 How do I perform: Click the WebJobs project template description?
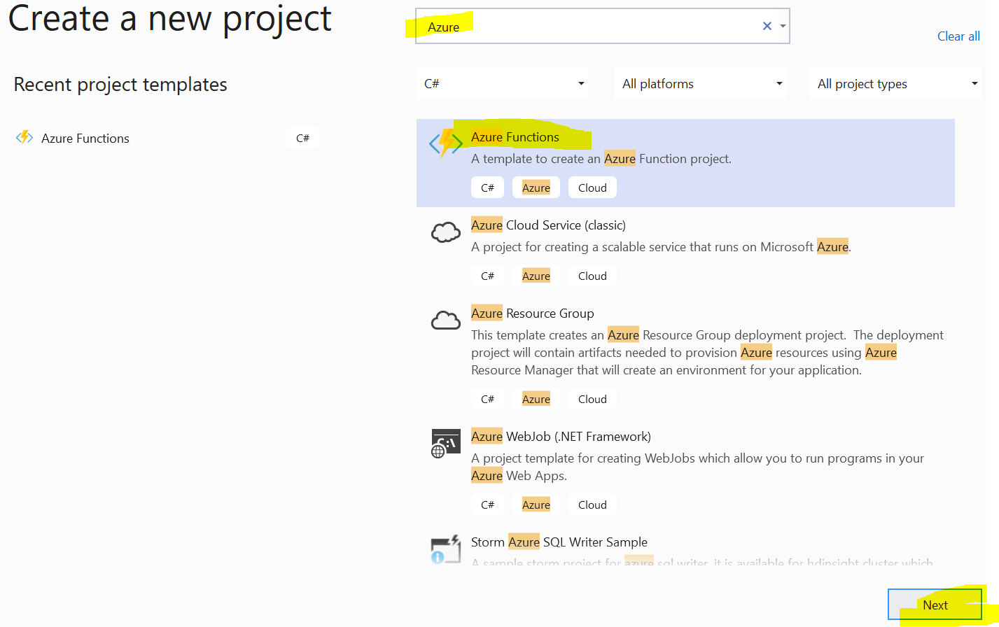point(697,467)
